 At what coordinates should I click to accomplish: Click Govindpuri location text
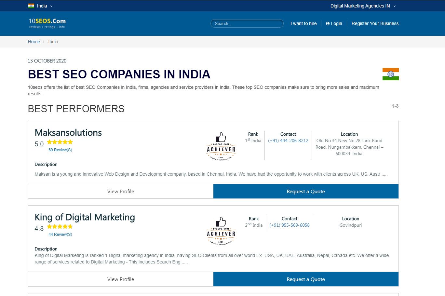pyautogui.click(x=351, y=225)
